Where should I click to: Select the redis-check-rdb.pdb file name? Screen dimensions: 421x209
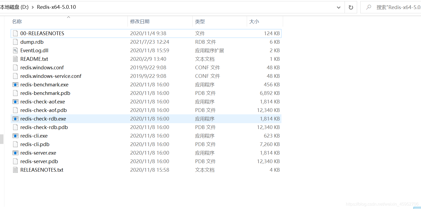[x=44, y=127]
